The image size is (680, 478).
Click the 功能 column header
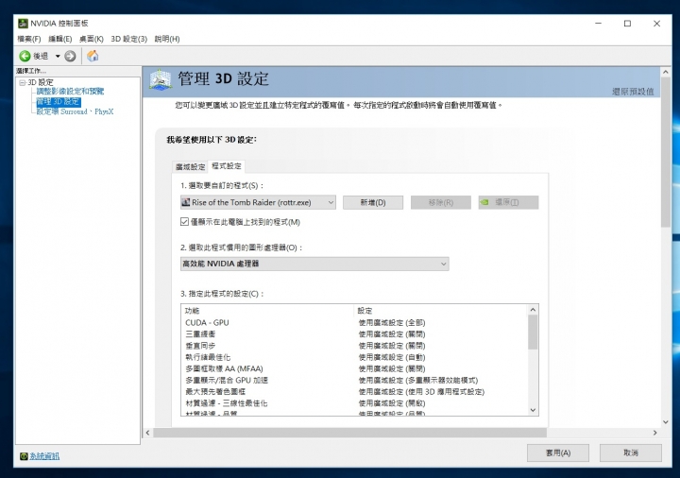(267, 311)
